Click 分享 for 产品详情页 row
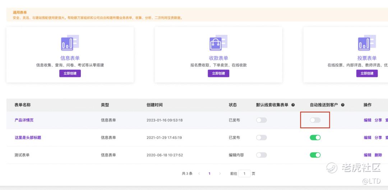The image size is (388, 190). (378, 120)
